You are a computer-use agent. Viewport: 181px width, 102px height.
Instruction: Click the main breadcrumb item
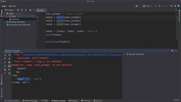(12, 6)
